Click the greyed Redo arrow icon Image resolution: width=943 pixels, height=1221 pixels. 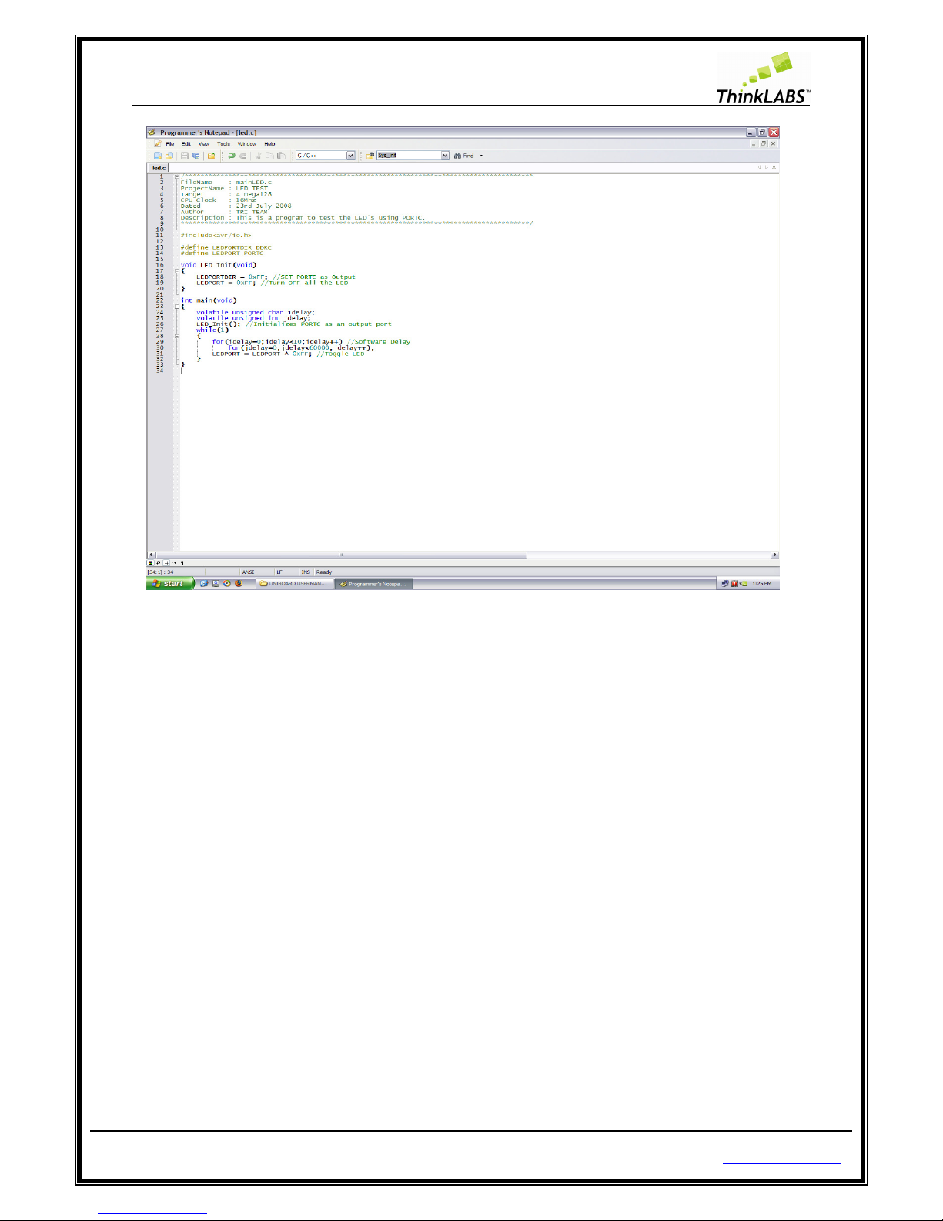tap(243, 156)
